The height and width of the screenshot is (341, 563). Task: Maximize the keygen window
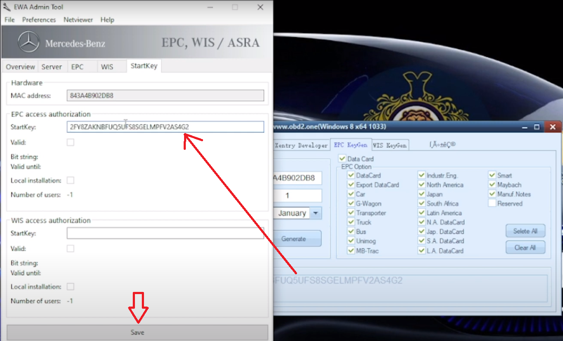point(537,127)
